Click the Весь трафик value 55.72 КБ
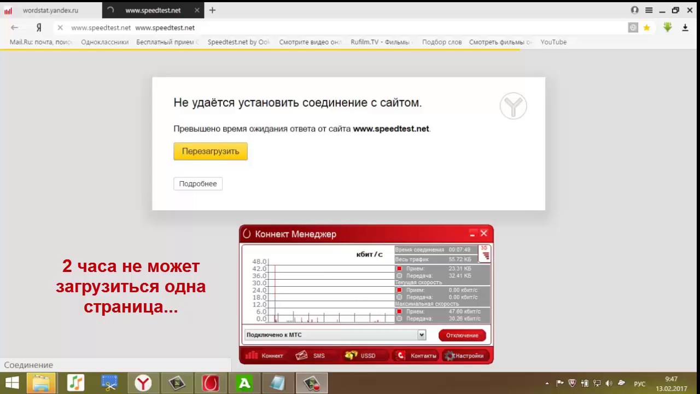This screenshot has width=700, height=394. tap(460, 259)
